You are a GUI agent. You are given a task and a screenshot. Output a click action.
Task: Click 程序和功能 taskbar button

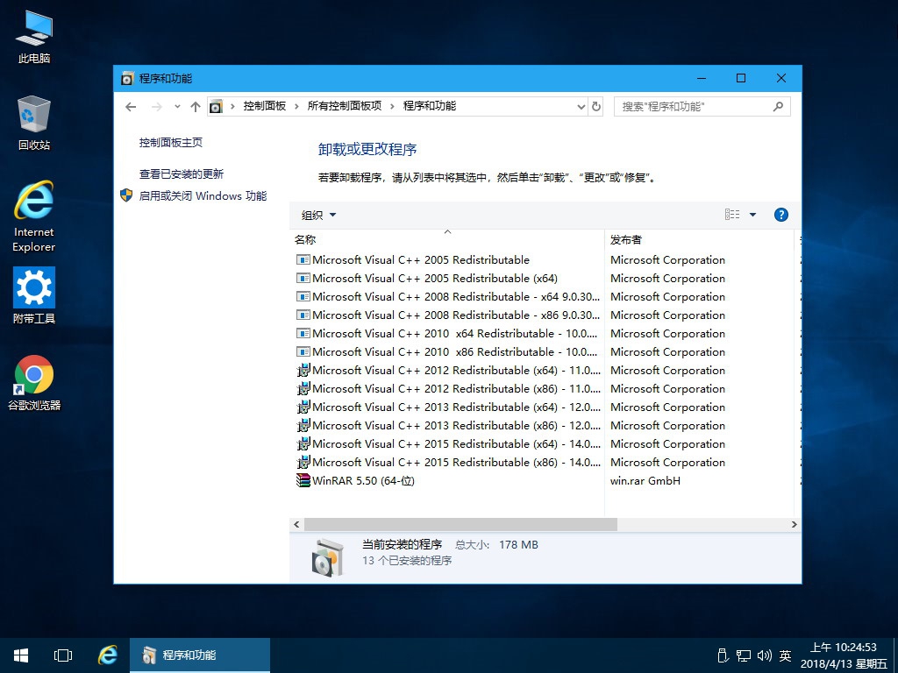pos(200,655)
